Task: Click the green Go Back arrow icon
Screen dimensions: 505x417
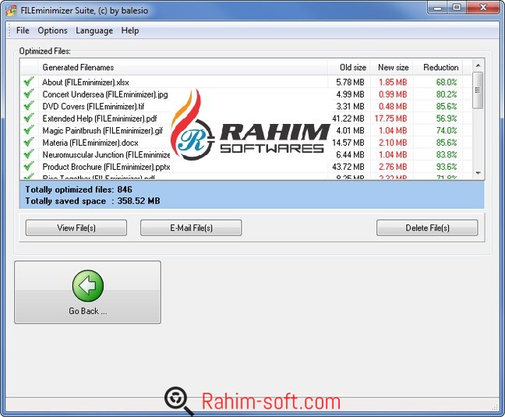Action: coord(88,285)
